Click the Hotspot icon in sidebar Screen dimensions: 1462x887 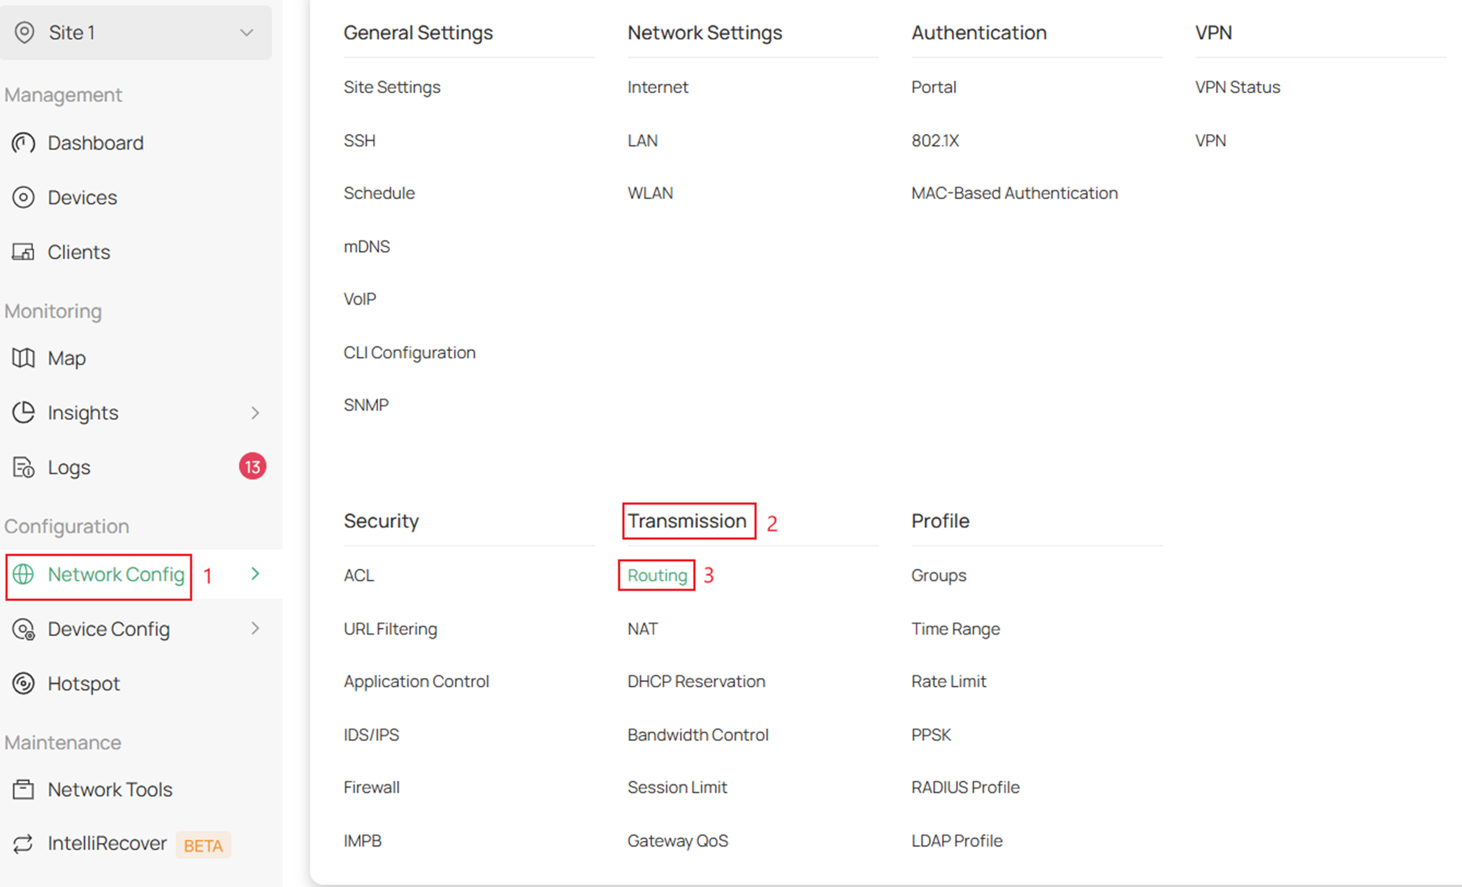tap(23, 683)
